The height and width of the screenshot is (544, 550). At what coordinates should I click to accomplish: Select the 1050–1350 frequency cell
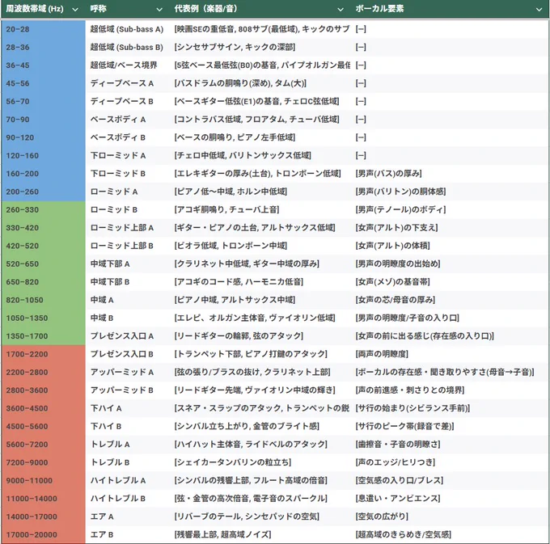tap(44, 318)
